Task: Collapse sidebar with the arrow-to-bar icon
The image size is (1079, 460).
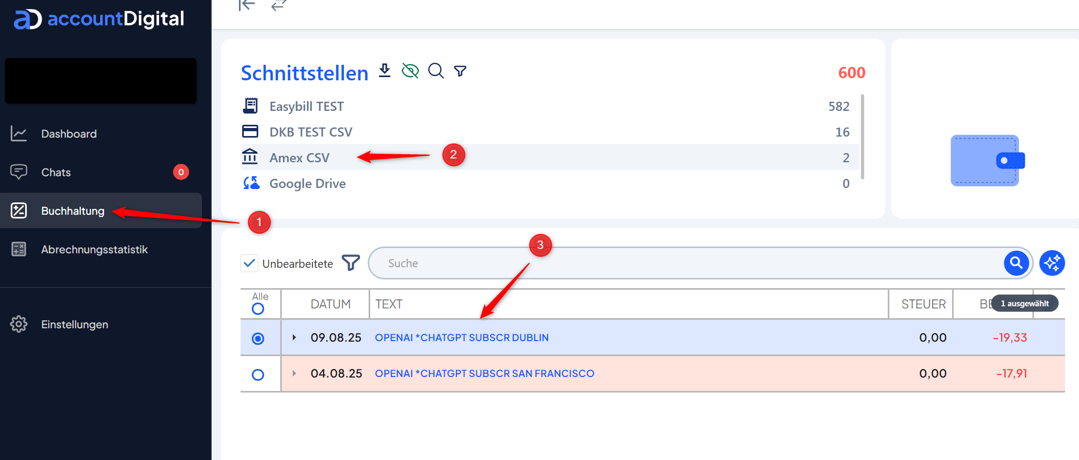Action: (246, 5)
